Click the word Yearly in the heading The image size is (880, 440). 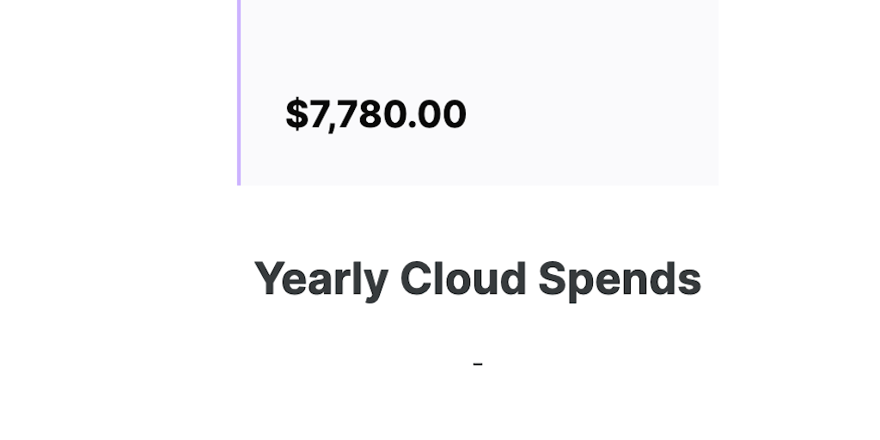tap(321, 279)
